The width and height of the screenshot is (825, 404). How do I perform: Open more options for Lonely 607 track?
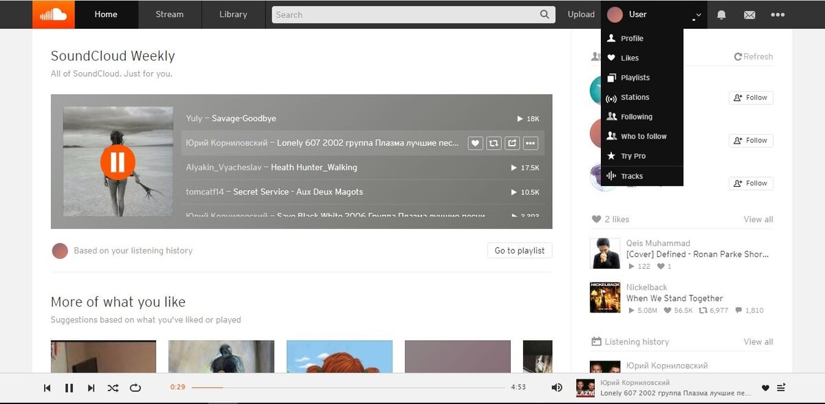click(x=530, y=143)
